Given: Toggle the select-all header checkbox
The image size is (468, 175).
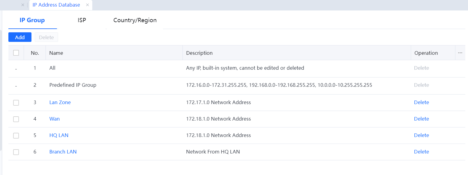Looking at the screenshot, I should click(x=16, y=53).
